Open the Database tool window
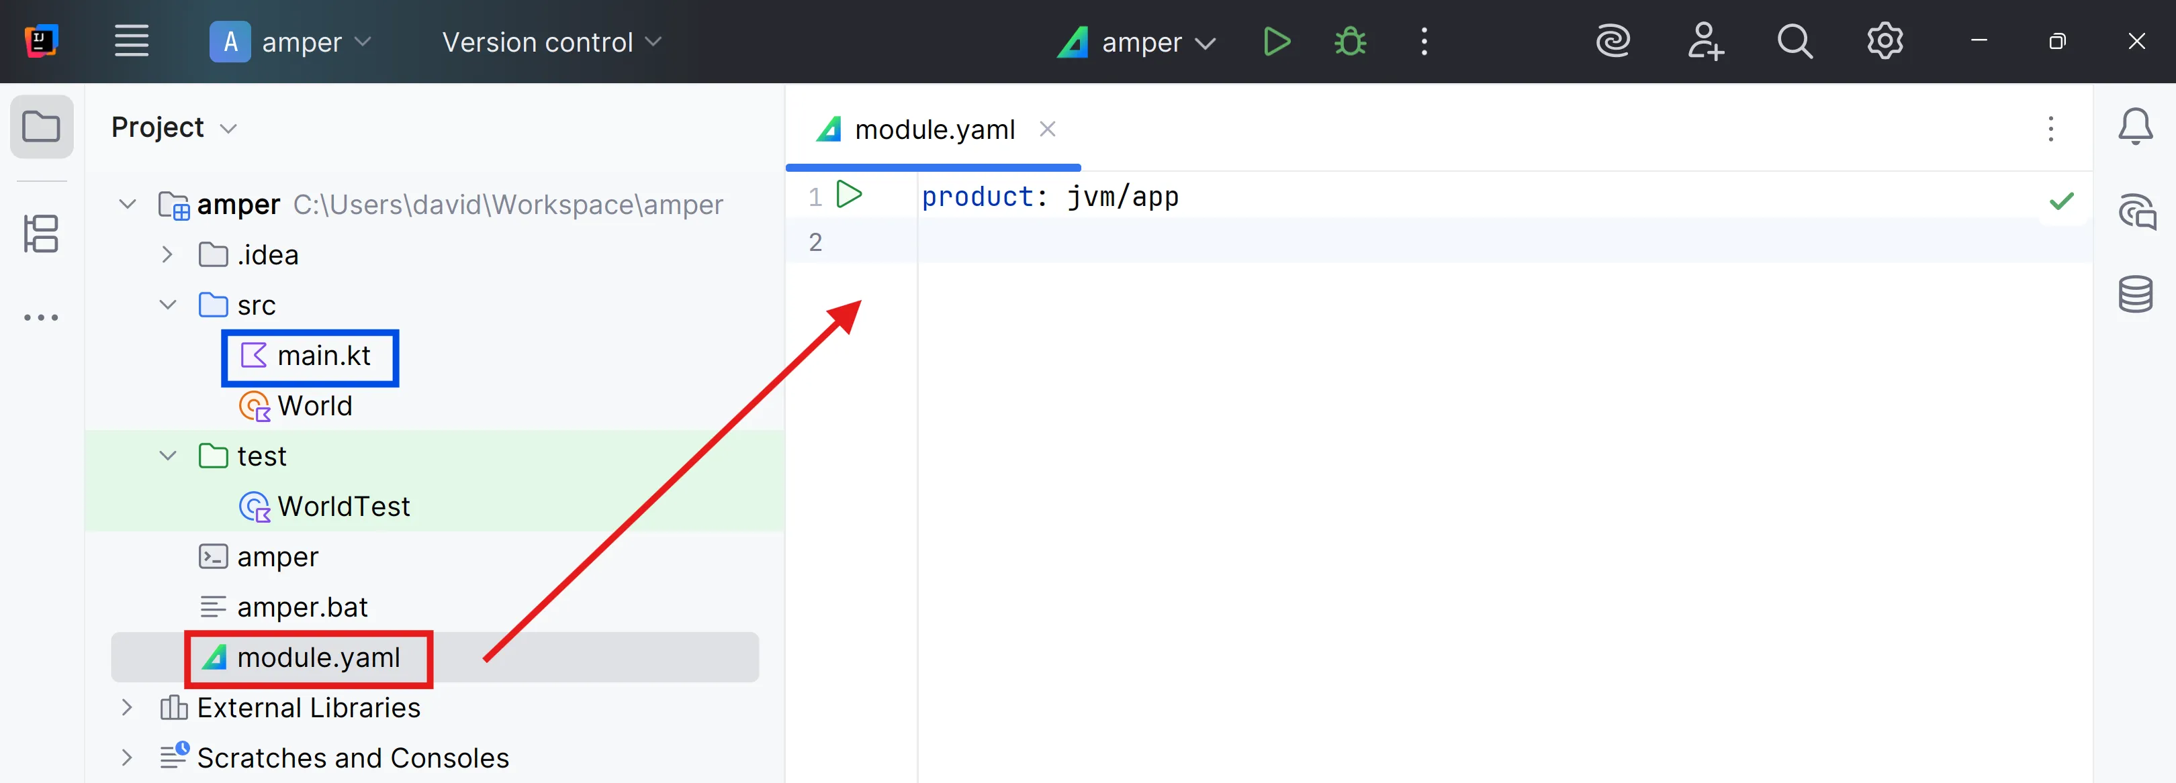Screen dimensions: 2176x783 click(2134, 295)
